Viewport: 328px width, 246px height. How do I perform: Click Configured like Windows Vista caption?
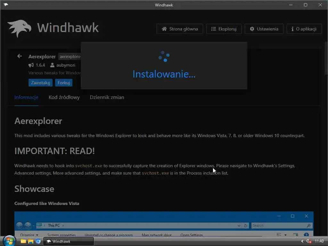point(47,203)
